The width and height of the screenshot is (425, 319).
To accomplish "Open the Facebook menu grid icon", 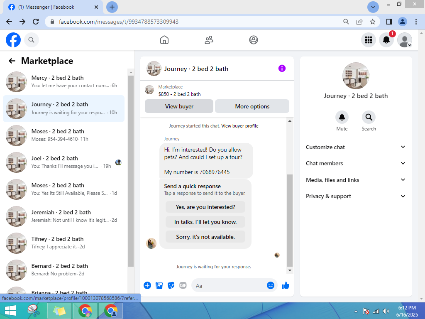I will (369, 40).
